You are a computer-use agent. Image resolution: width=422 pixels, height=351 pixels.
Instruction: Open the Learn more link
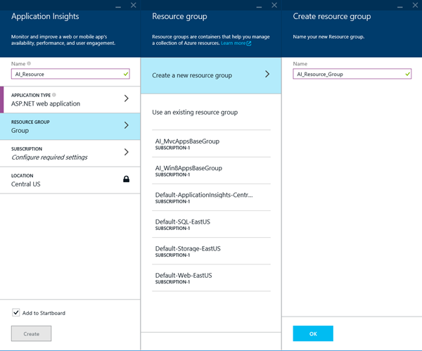tap(233, 44)
